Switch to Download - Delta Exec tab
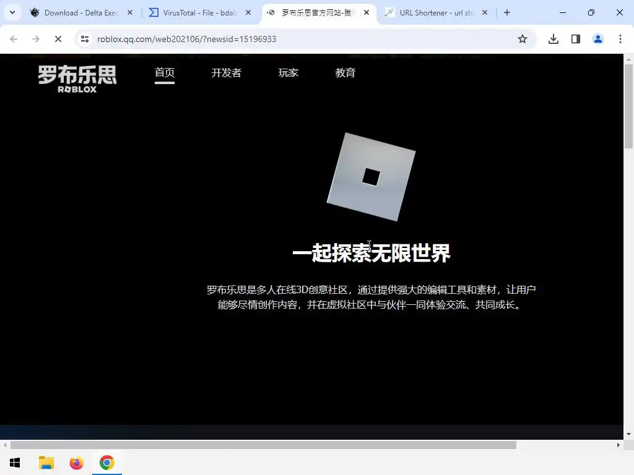Image resolution: width=634 pixels, height=475 pixels. (x=81, y=12)
